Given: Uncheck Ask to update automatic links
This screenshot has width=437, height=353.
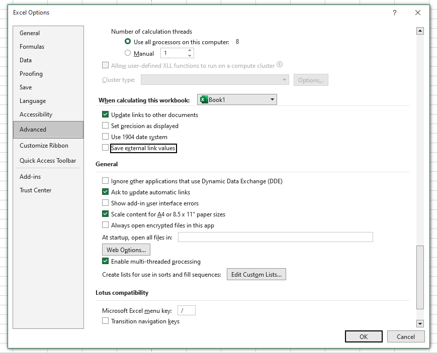Looking at the screenshot, I should (x=106, y=192).
